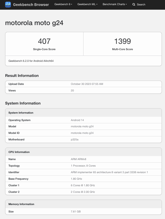Click the Memory Information table header
Image resolution: width=165 pixels, height=219 pixels.
coord(83,204)
